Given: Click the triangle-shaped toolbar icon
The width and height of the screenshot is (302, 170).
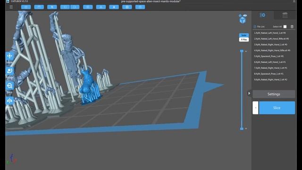Looking at the screenshot, I should (x=101, y=7).
